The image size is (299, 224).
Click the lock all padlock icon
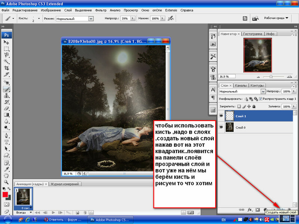coord(254,107)
